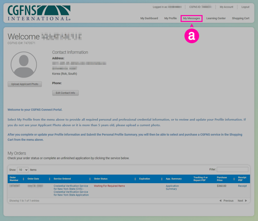Click App. Summary column header
The width and height of the screenshot is (258, 221).
174,179
